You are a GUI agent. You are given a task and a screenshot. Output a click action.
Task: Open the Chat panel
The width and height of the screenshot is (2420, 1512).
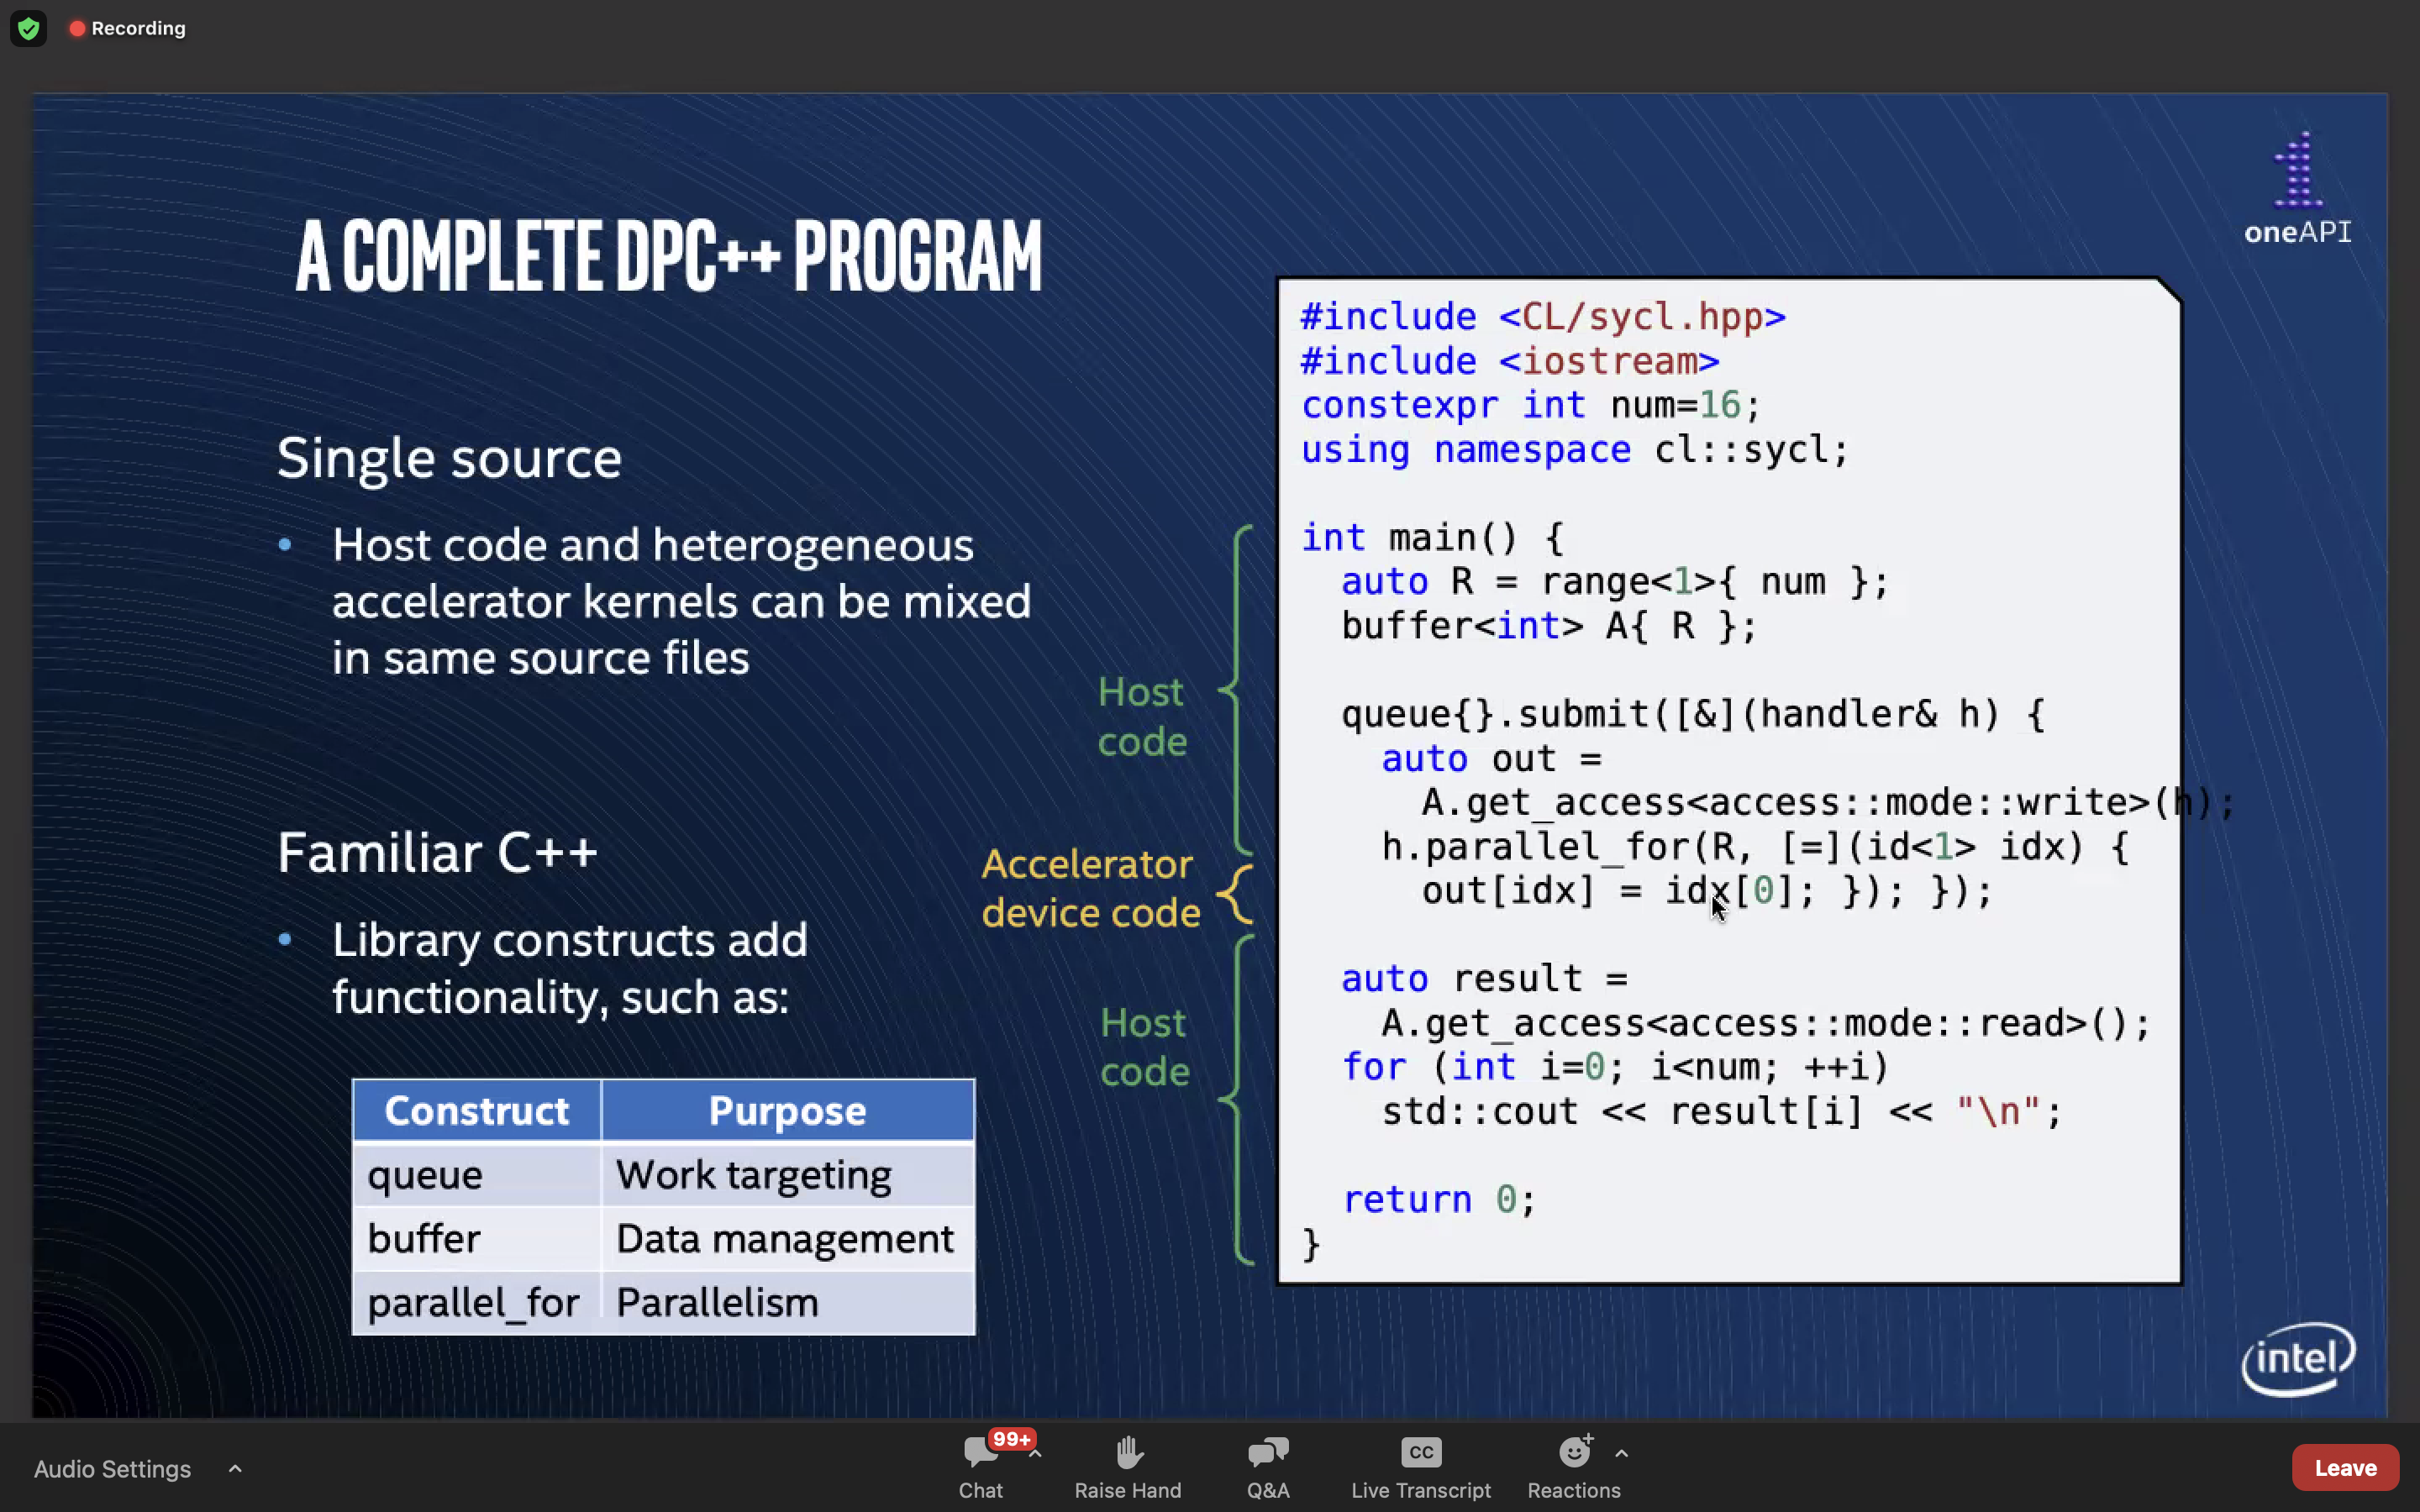[x=980, y=1467]
